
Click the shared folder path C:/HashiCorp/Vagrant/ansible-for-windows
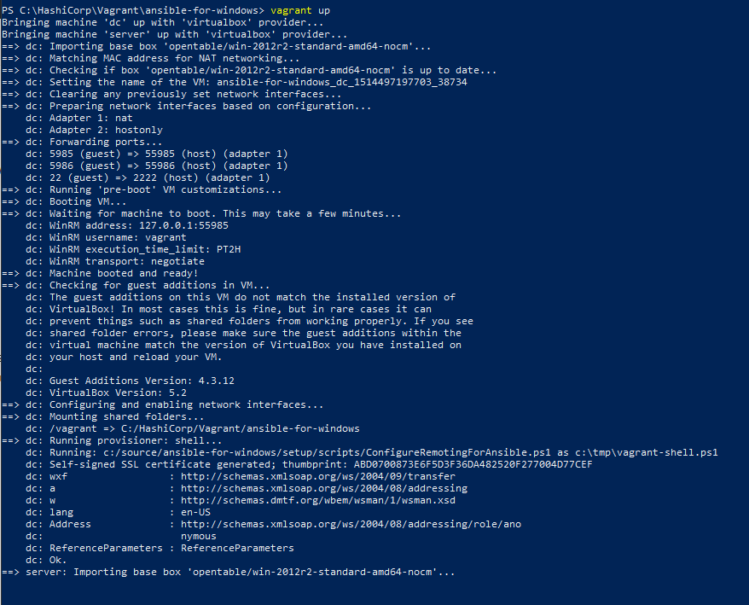[x=241, y=428]
